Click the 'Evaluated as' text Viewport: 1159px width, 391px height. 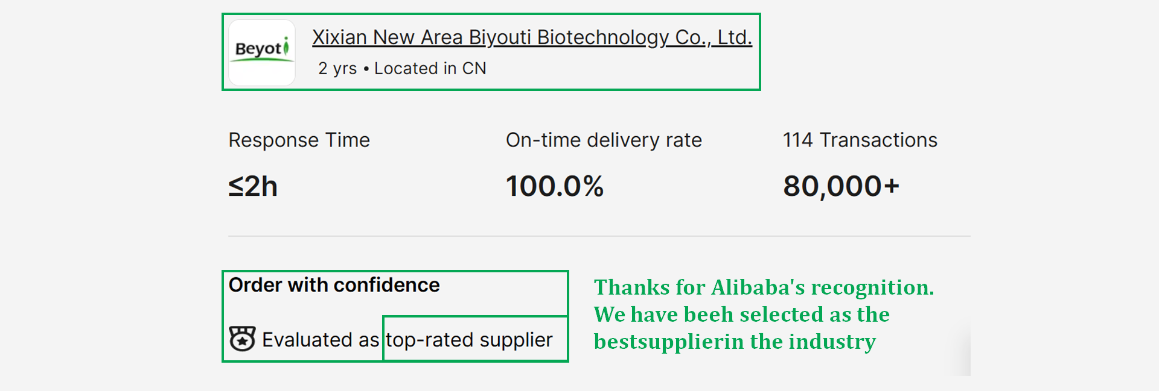pos(321,340)
